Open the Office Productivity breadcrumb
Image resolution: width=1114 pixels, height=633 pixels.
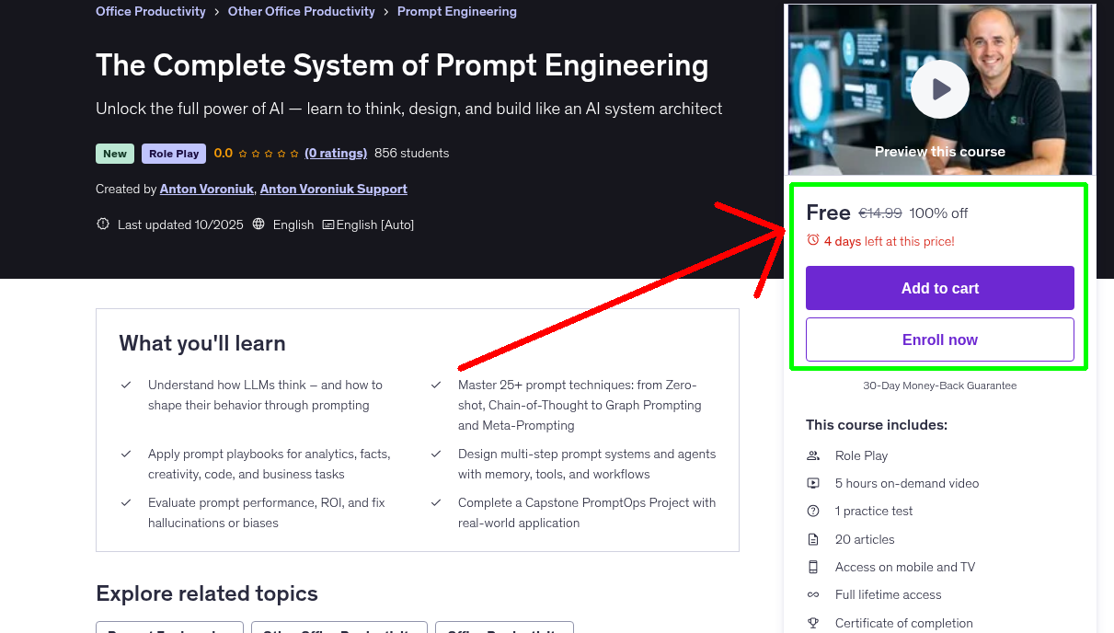pyautogui.click(x=150, y=11)
